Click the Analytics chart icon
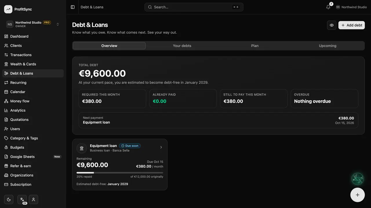 coord(6,110)
